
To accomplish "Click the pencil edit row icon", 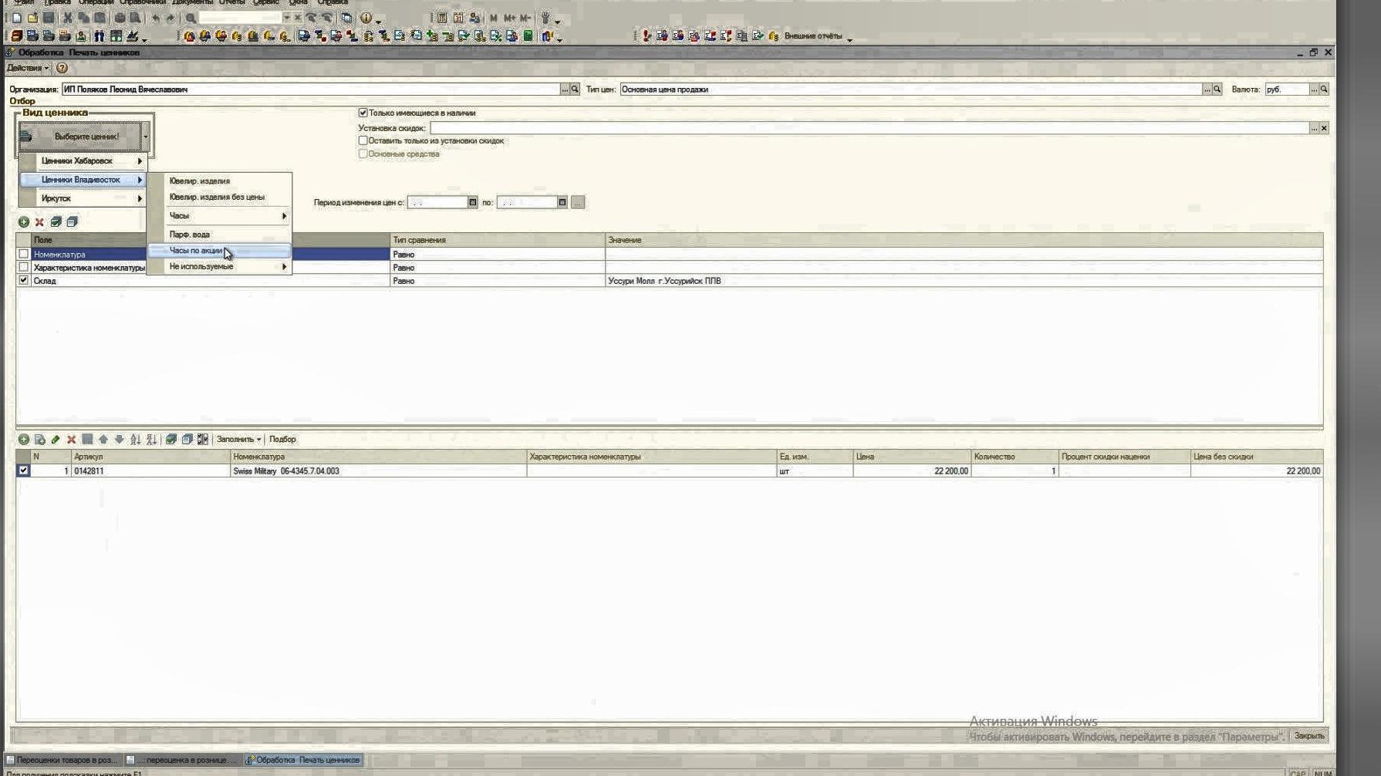I will pos(56,439).
